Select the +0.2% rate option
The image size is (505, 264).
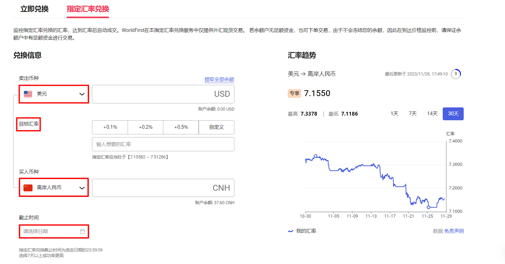pyautogui.click(x=145, y=127)
